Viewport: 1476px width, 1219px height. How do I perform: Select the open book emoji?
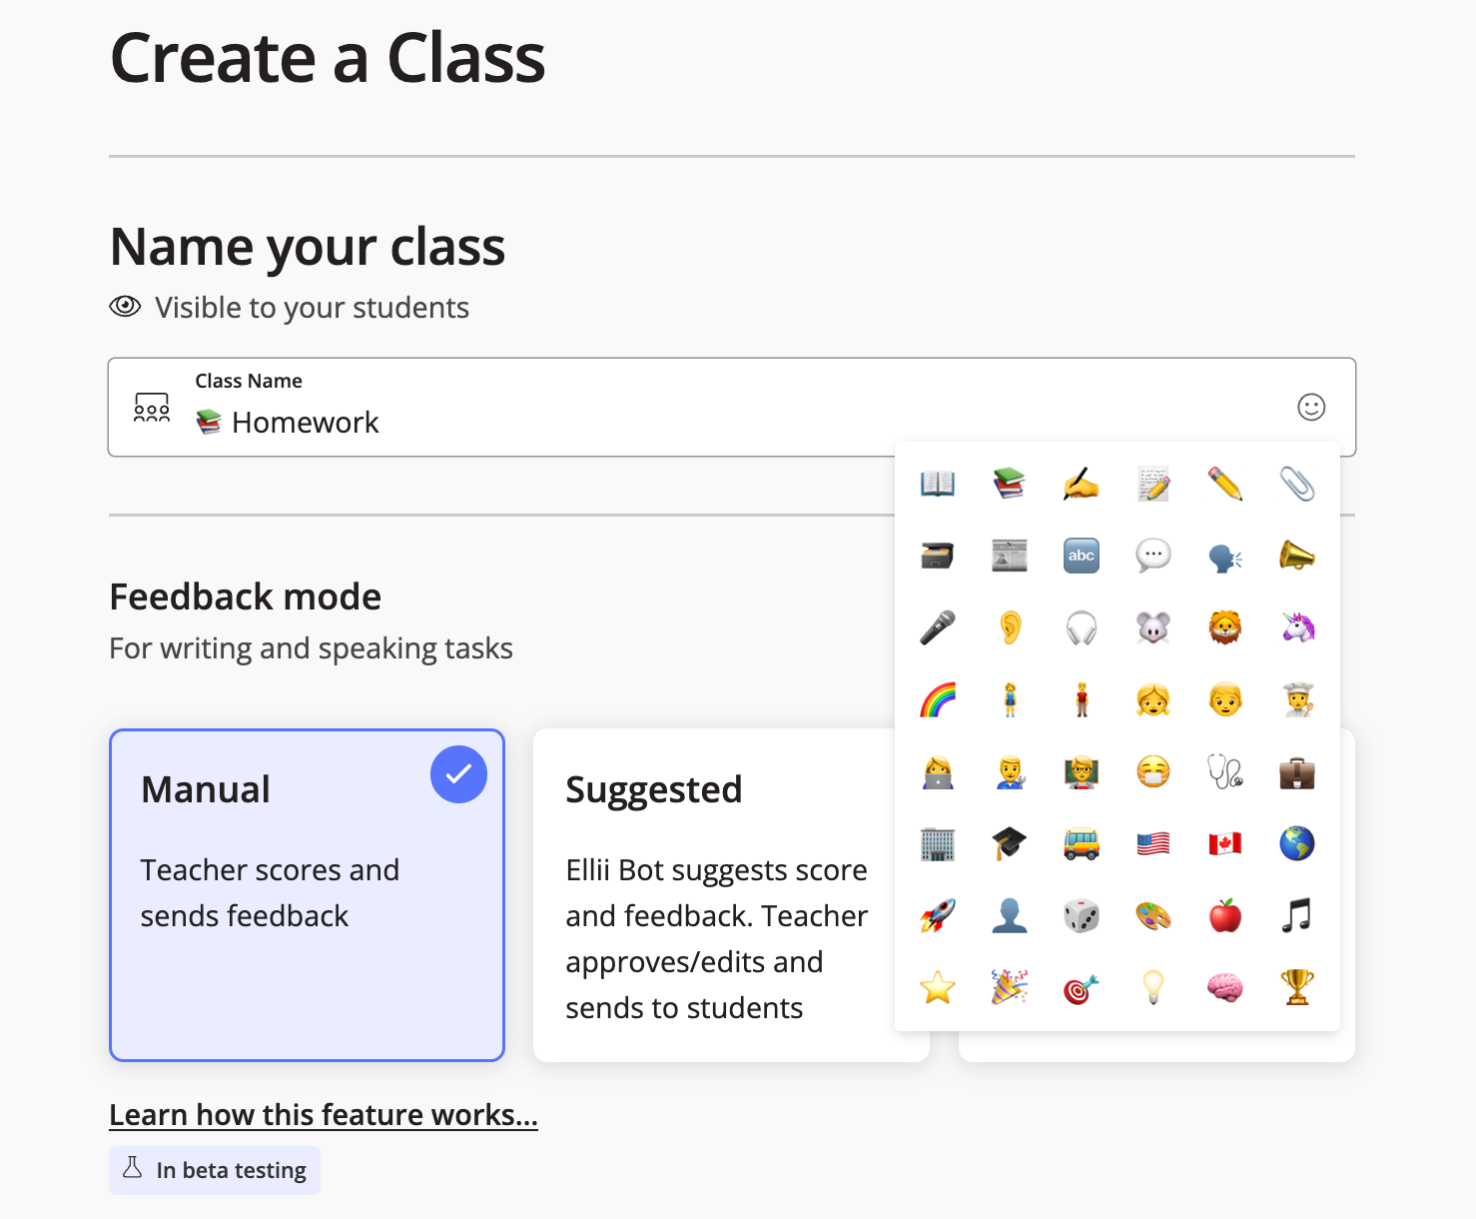(x=937, y=484)
